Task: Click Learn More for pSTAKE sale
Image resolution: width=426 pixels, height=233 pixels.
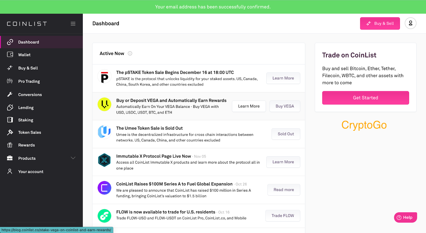Action: [x=283, y=78]
